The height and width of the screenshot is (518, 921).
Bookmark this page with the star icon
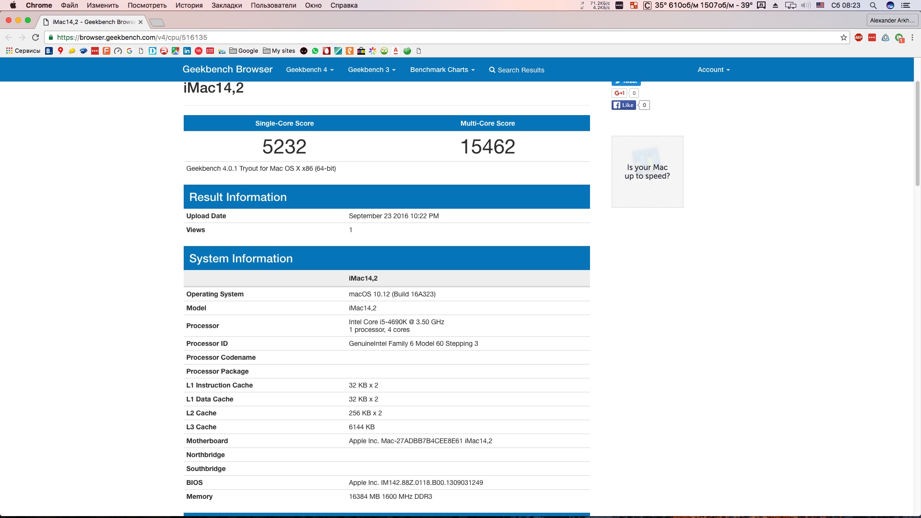point(843,37)
